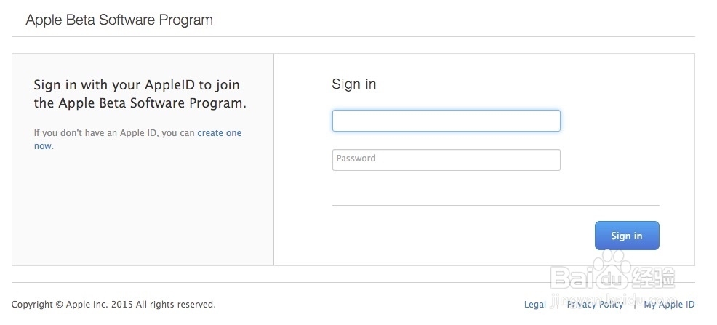Click the Baidu 经验 watermark text
This screenshot has width=717, height=325.
coord(653,278)
